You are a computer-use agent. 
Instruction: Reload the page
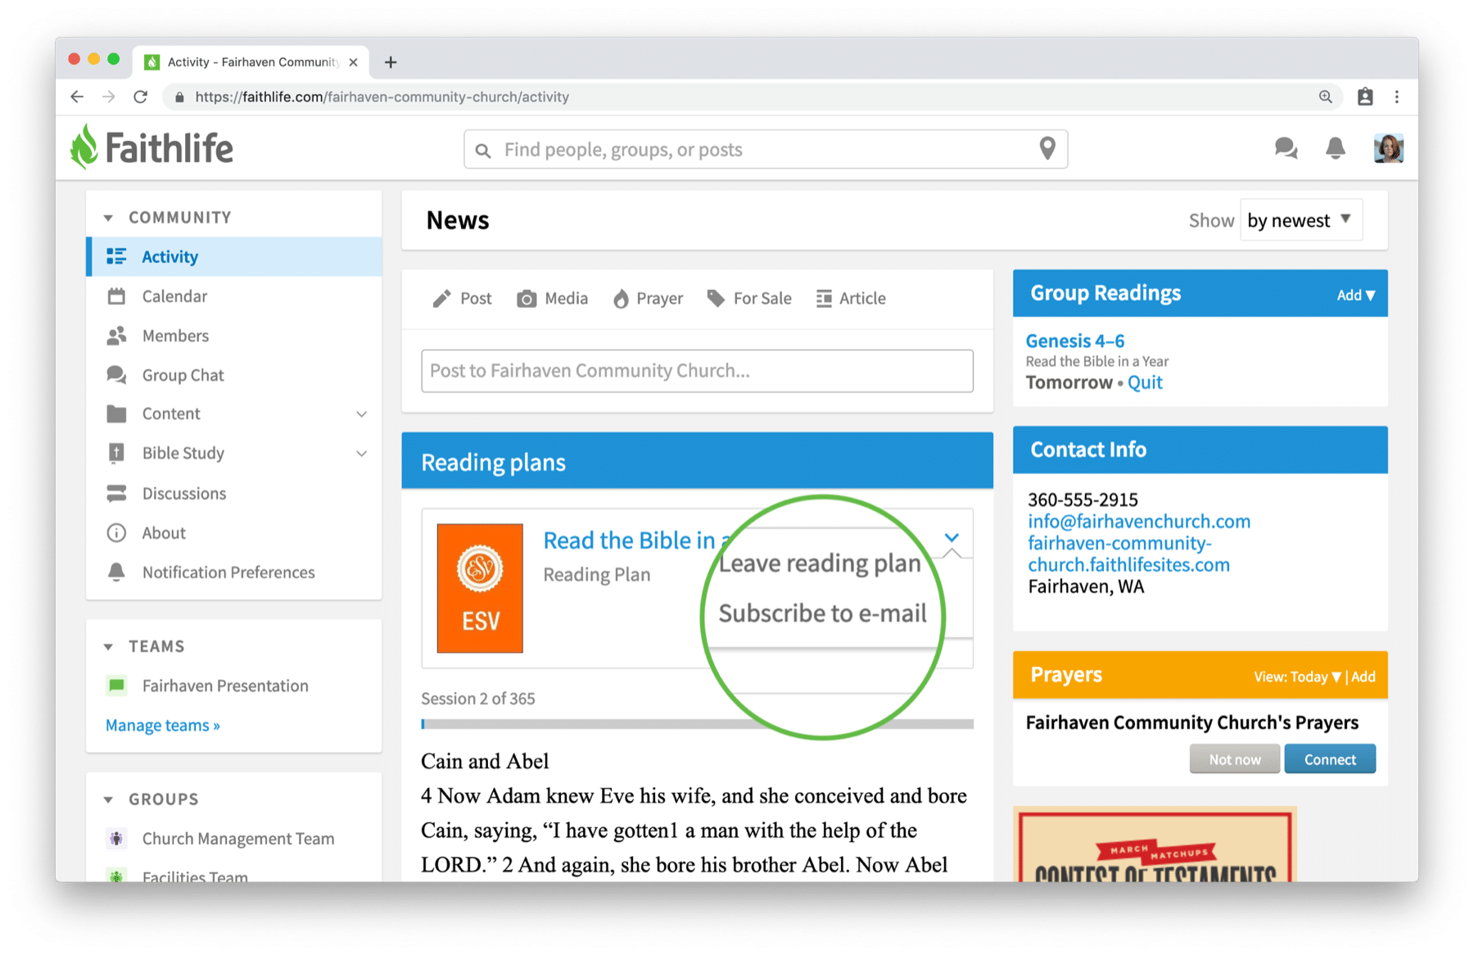(x=141, y=97)
